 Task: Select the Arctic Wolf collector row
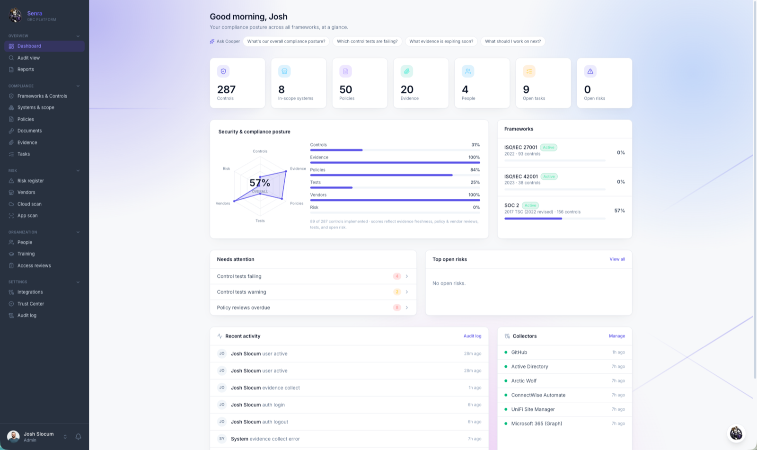tap(564, 381)
